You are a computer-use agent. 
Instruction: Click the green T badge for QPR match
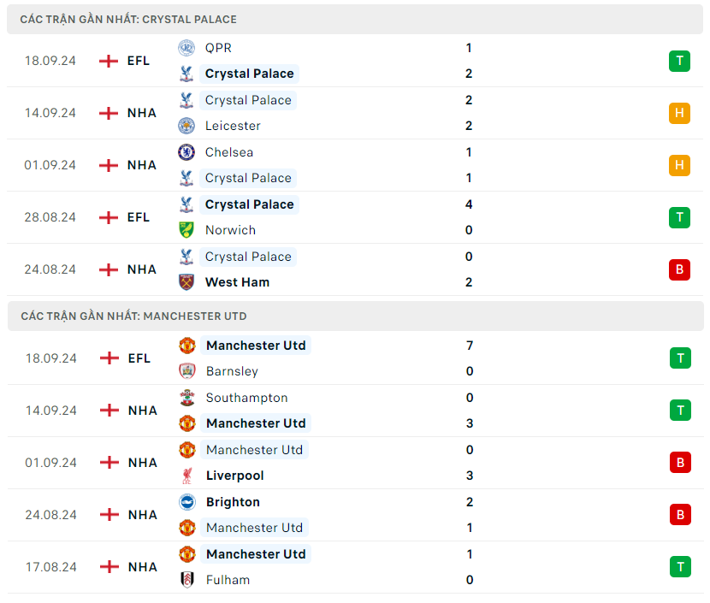(679, 61)
